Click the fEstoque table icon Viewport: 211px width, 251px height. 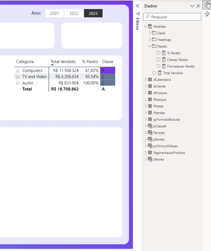pyautogui.click(x=150, y=99)
